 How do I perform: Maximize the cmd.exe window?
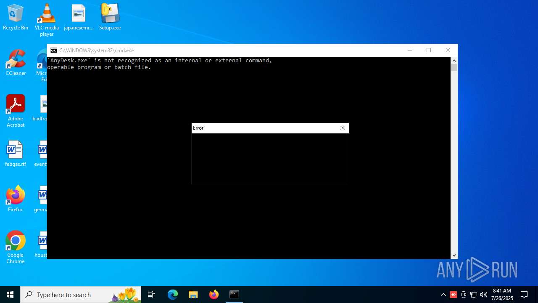point(429,50)
